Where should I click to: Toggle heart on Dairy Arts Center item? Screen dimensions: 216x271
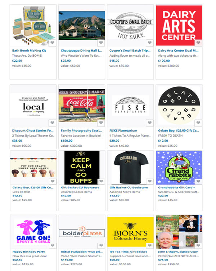tap(198, 43)
